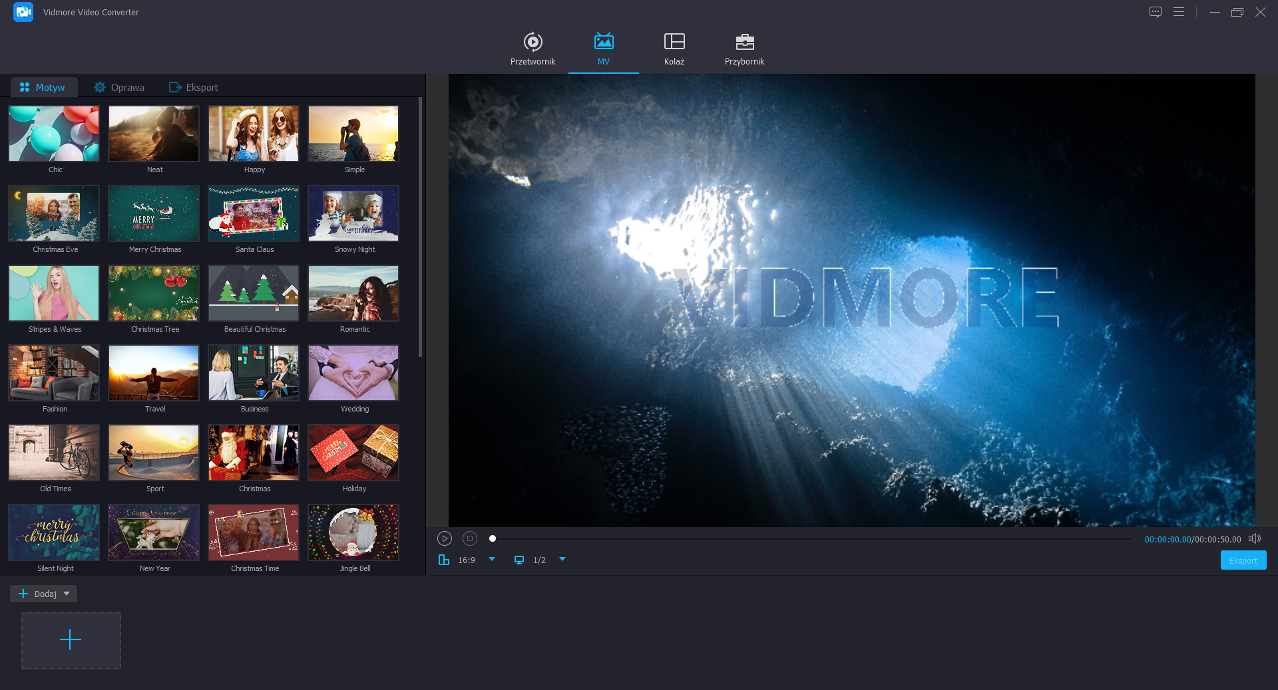Open the Przybornik toolbox module
Screen dimensions: 1278x690
[x=744, y=49]
